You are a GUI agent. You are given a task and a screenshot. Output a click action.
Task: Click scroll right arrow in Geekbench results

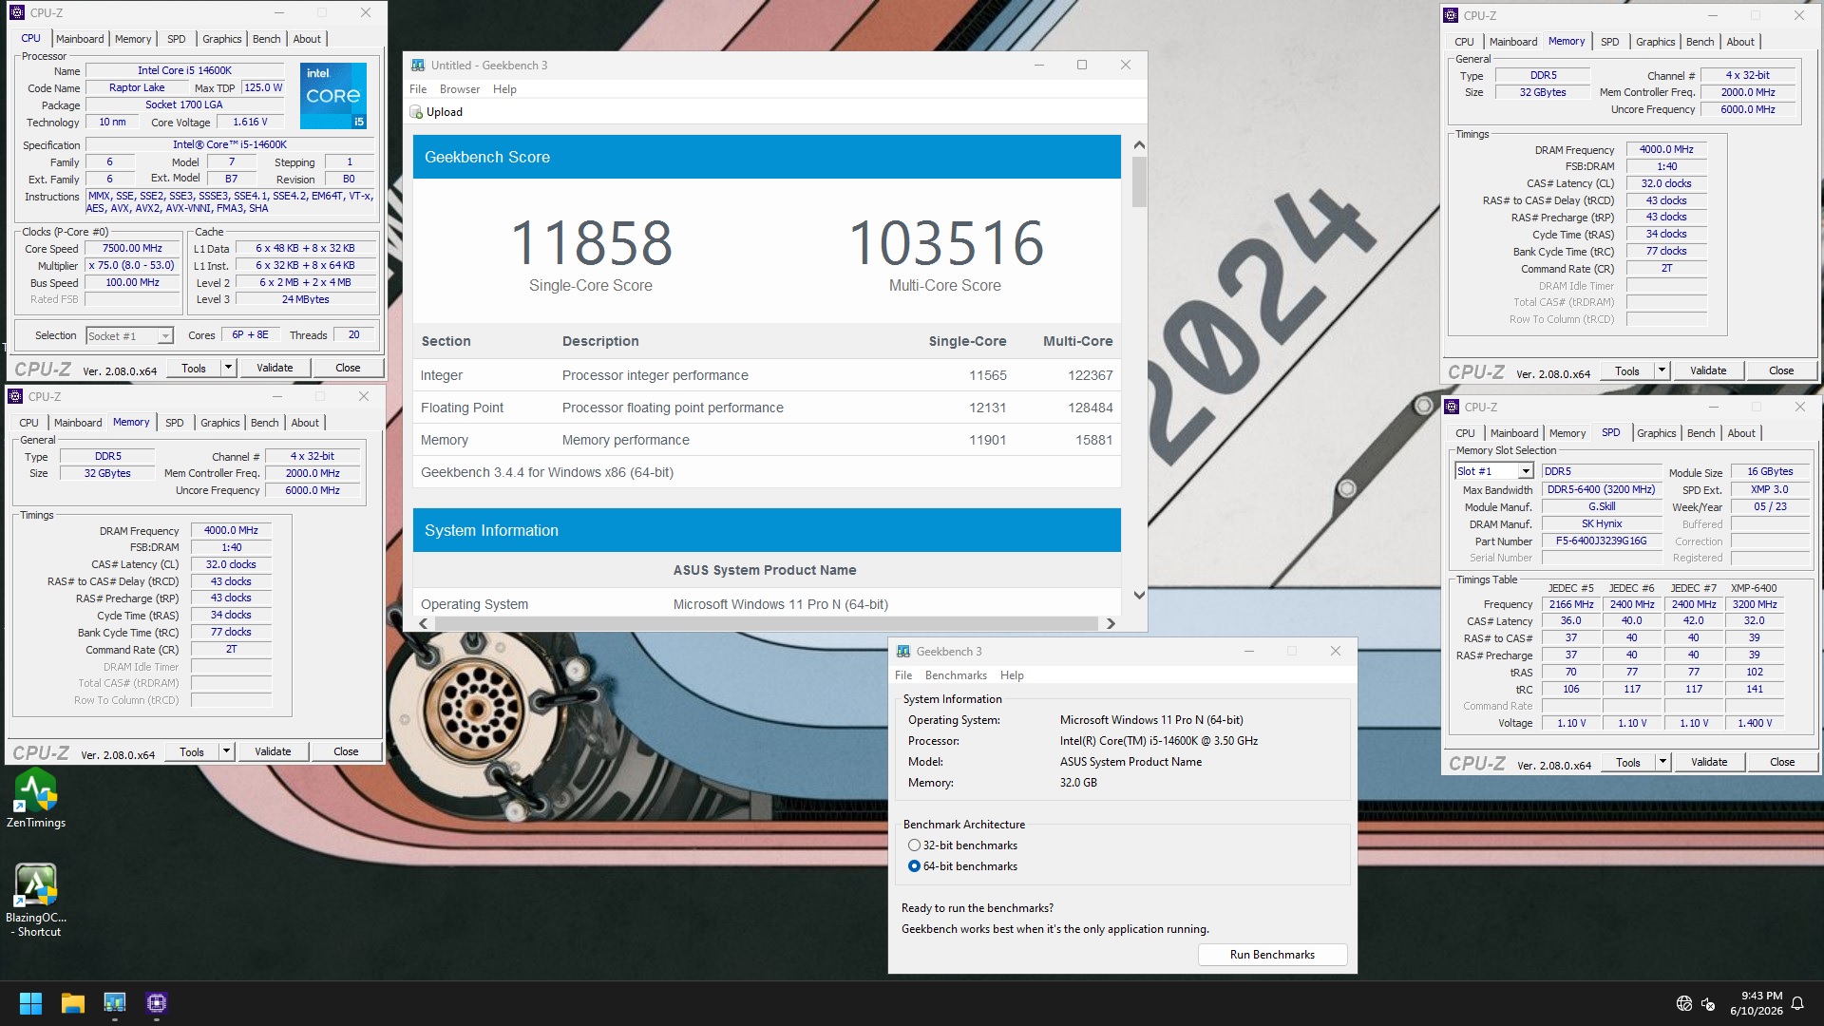1110,624
